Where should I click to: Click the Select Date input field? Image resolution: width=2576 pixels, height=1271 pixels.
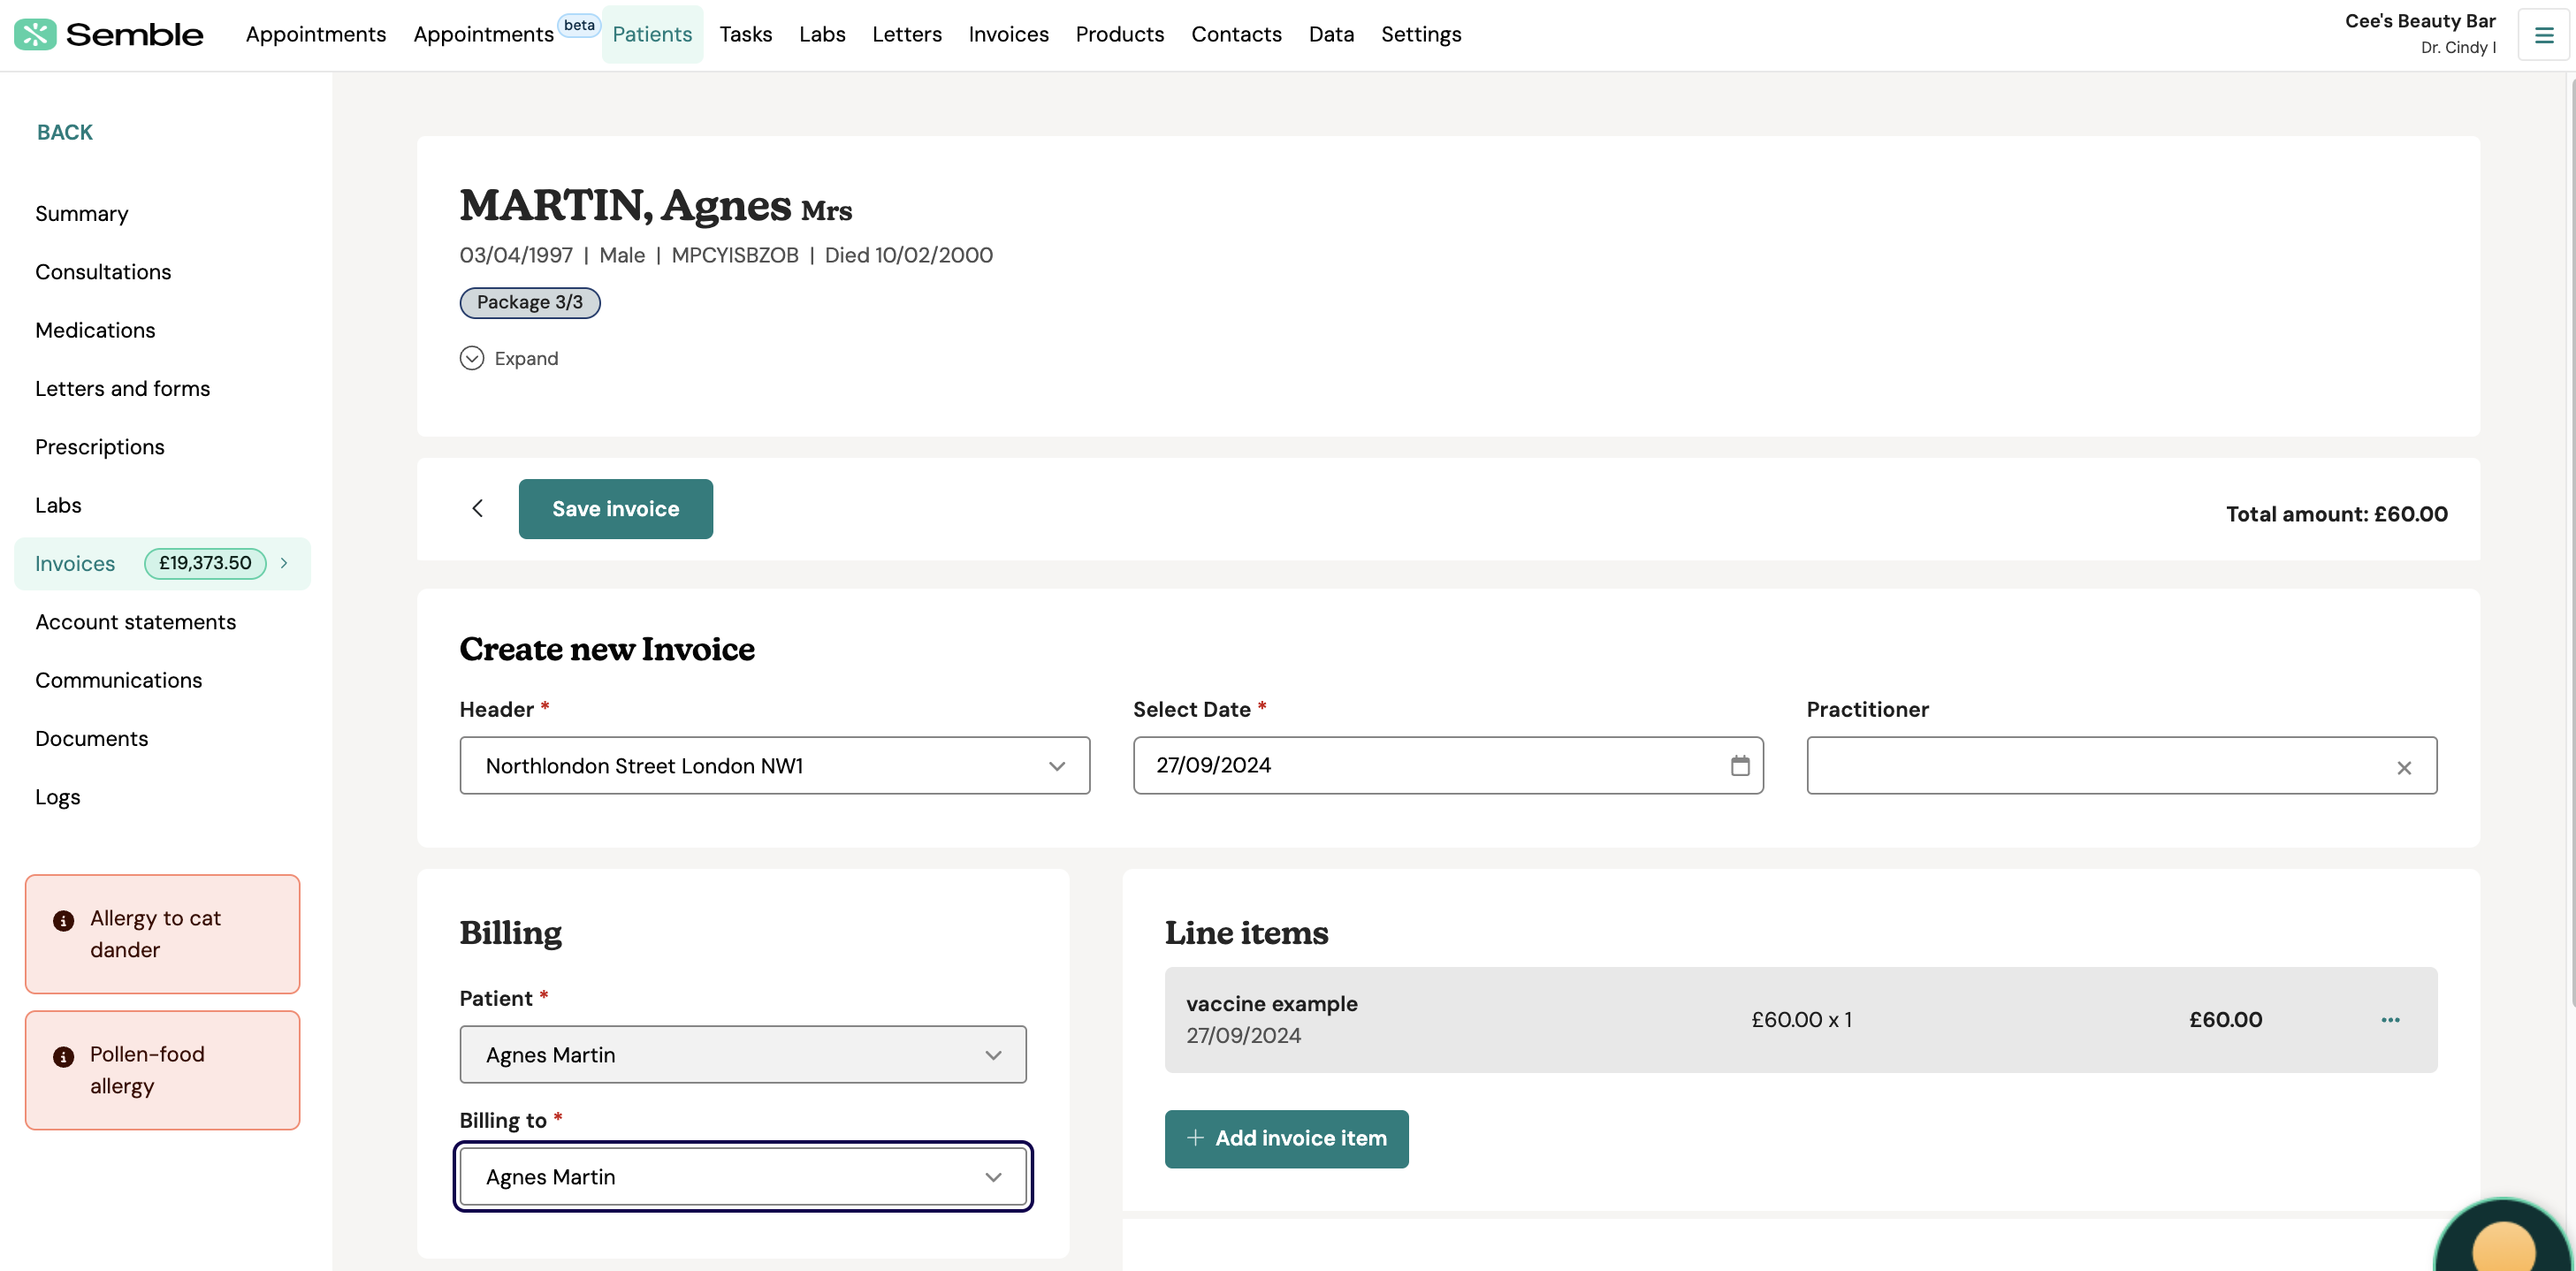click(x=1447, y=765)
